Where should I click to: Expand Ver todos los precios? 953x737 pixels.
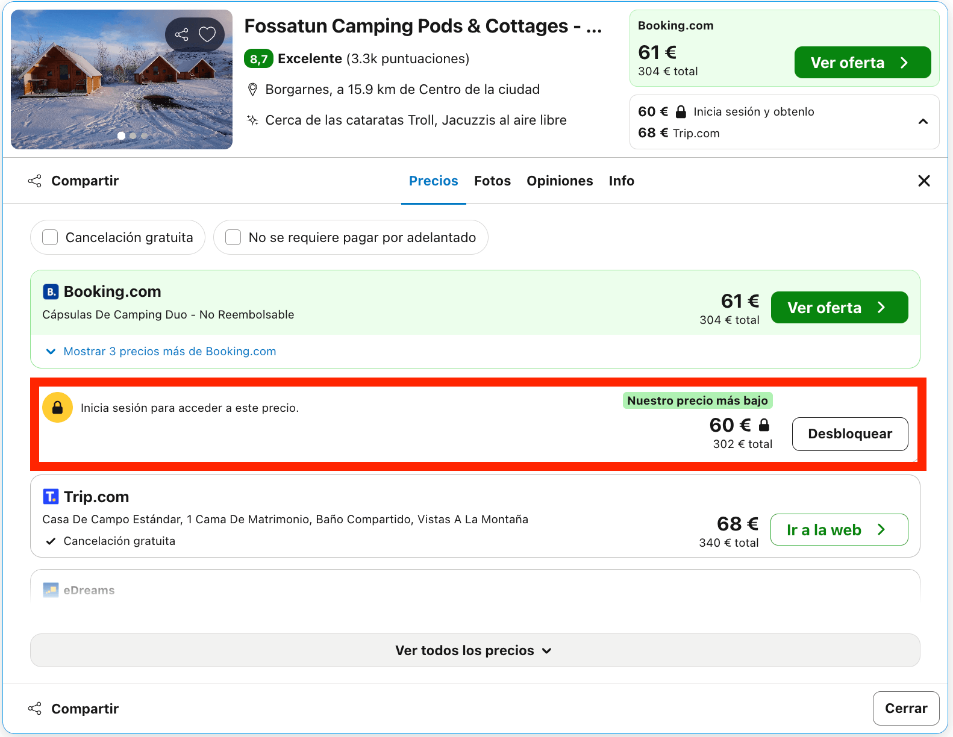[x=475, y=650]
